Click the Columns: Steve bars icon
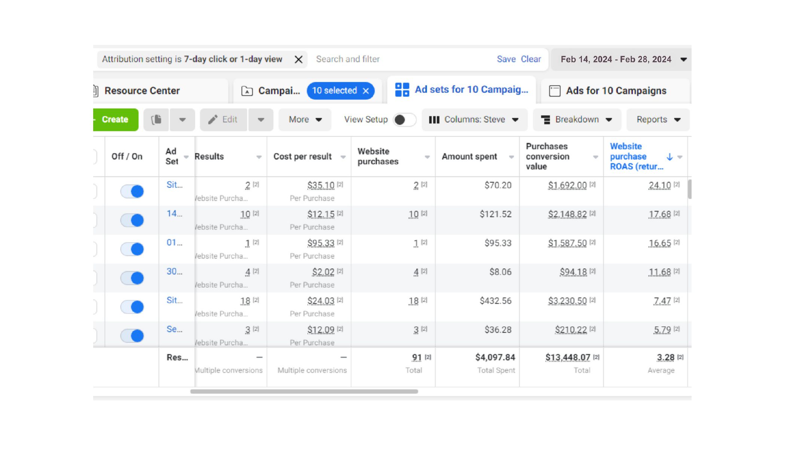The image size is (799, 449). pos(434,120)
